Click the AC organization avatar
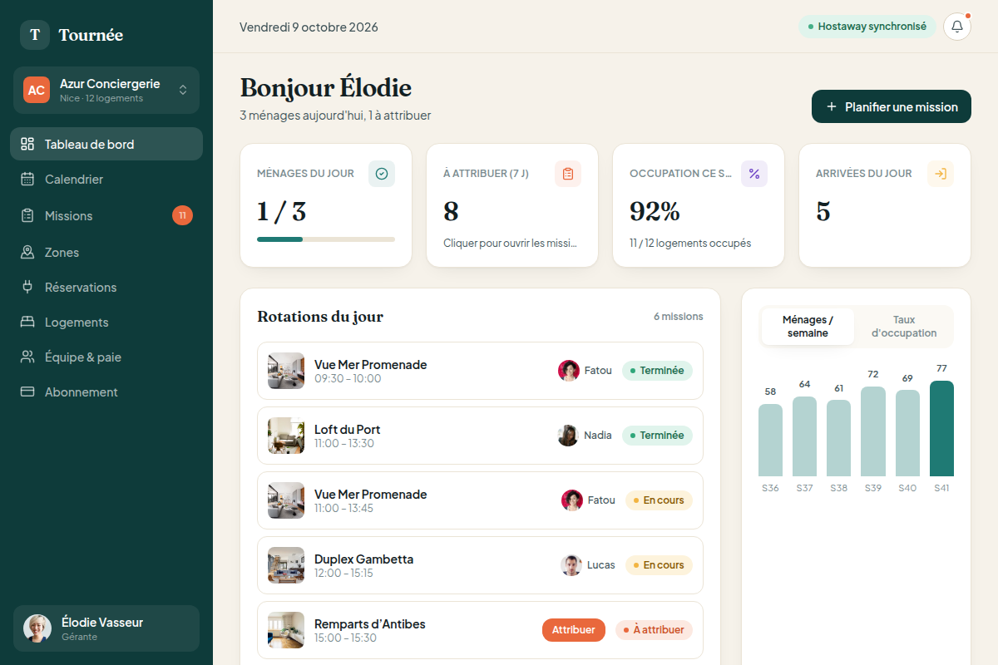The width and height of the screenshot is (998, 665). [x=37, y=90]
